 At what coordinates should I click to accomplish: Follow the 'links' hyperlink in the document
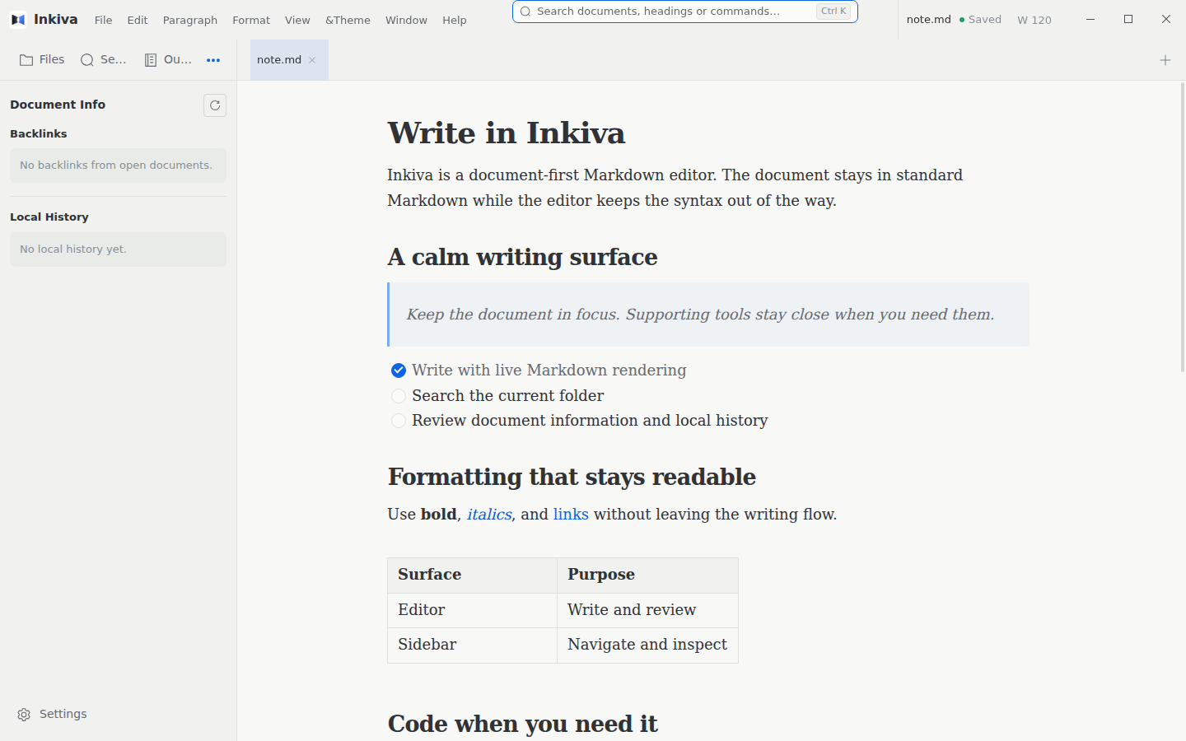[571, 515]
